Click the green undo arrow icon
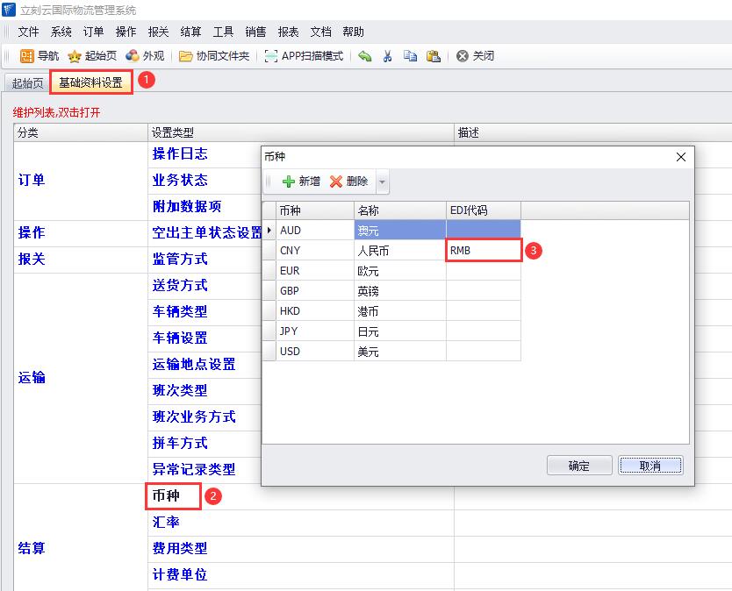The image size is (732, 591). click(x=365, y=56)
